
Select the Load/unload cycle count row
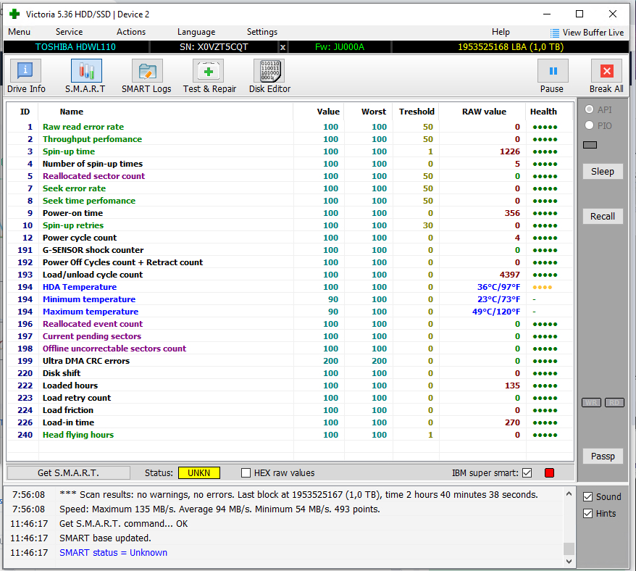click(290, 275)
